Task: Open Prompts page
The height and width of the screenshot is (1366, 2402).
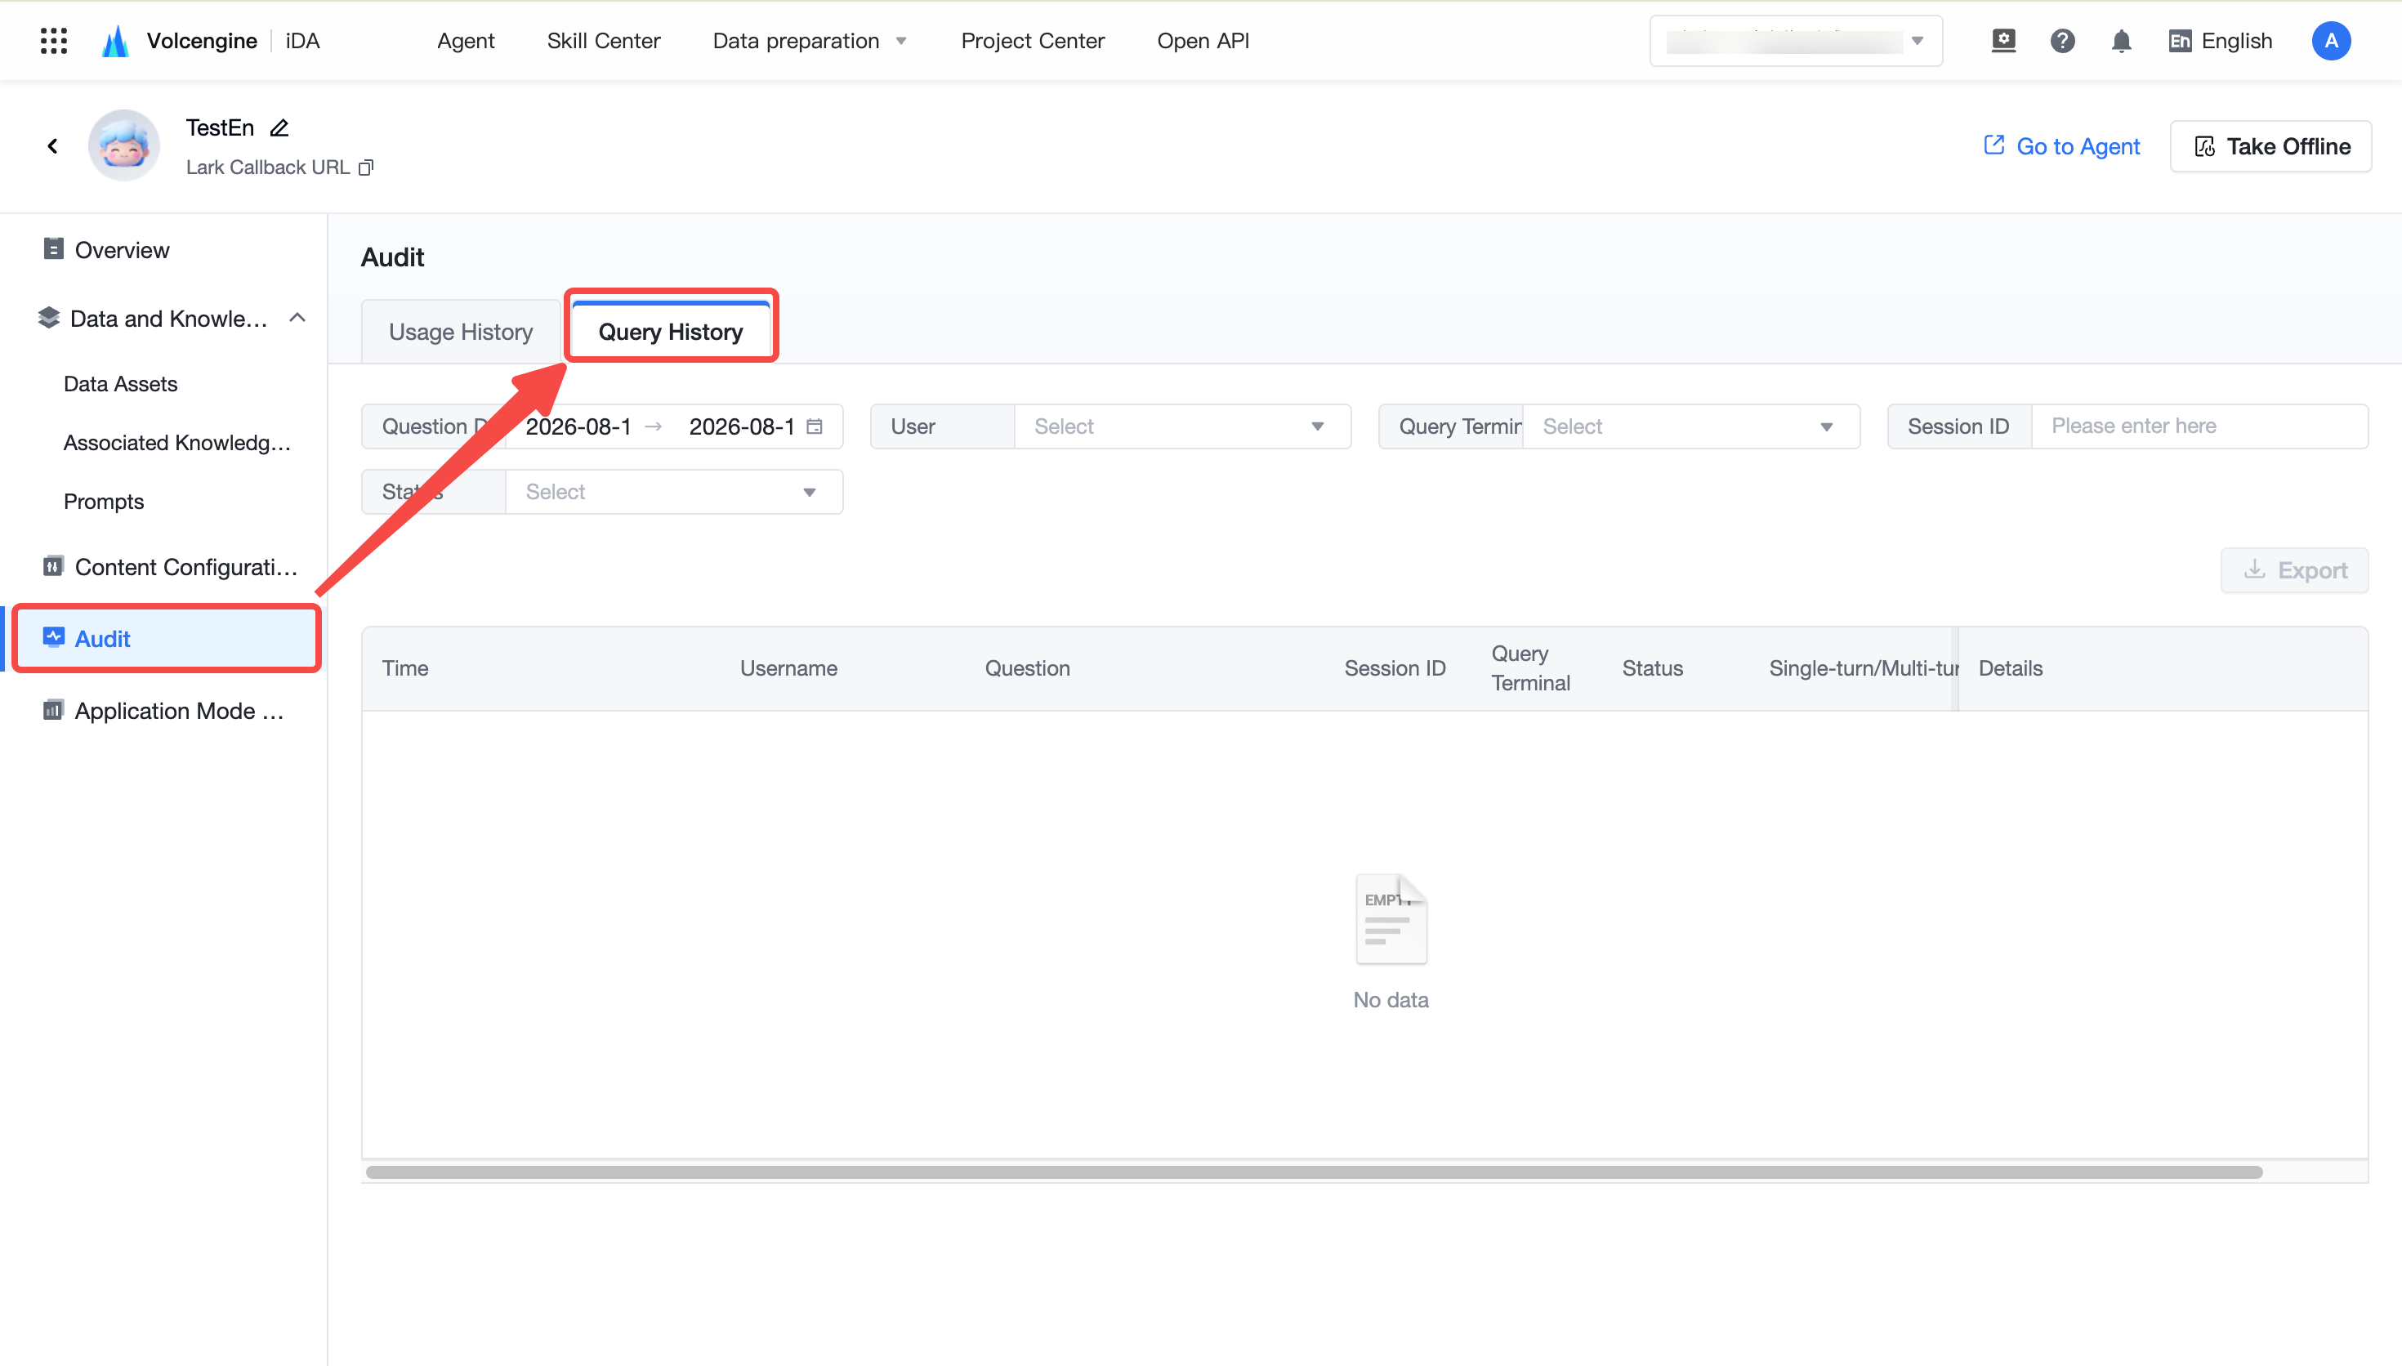Action: pos(103,501)
